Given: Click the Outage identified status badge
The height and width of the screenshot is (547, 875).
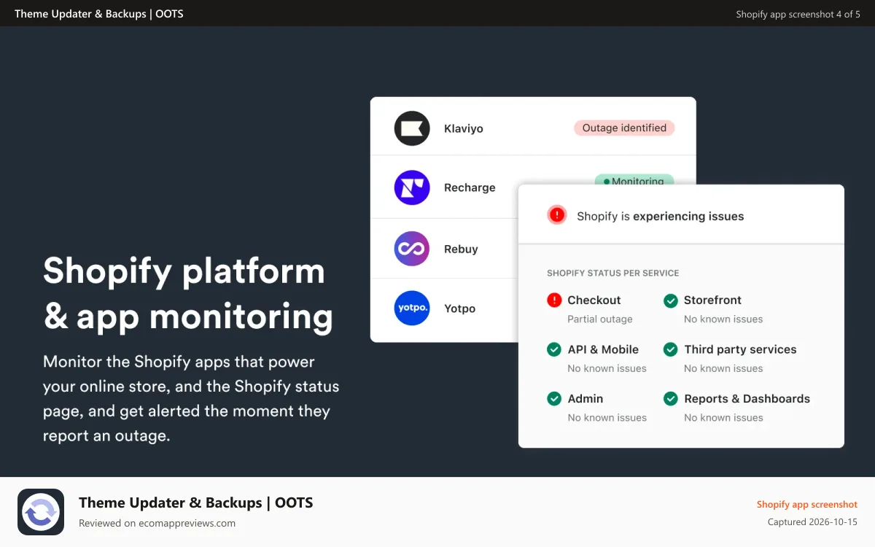Looking at the screenshot, I should (x=624, y=128).
